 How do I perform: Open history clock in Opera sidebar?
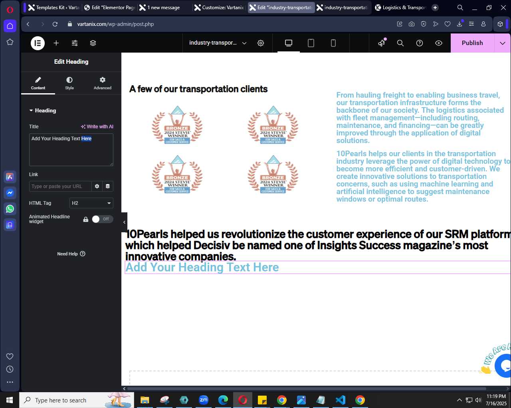[10, 369]
